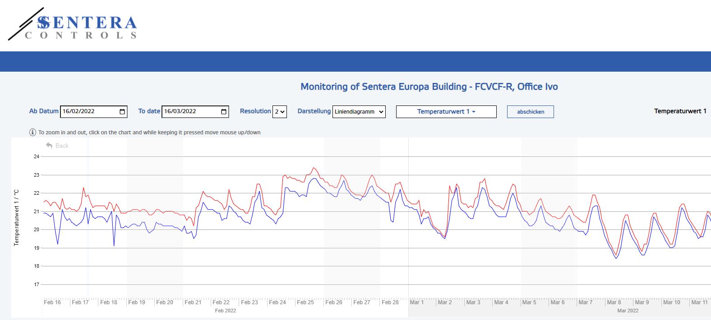Expand the Darstellung Liniendiagramm dropdown
Image resolution: width=711 pixels, height=320 pixels.
[x=359, y=112]
